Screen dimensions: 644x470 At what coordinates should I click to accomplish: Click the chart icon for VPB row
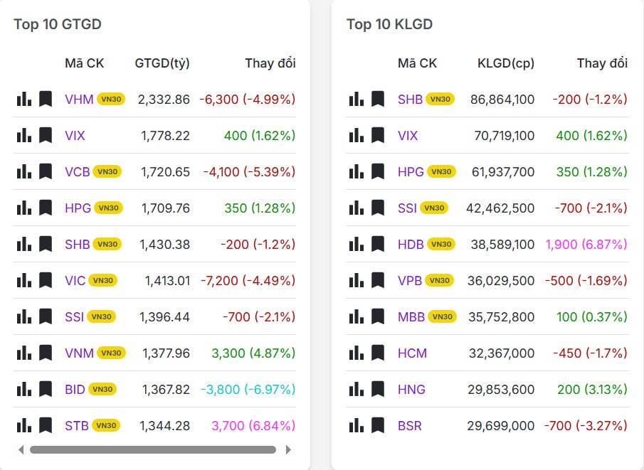(355, 280)
